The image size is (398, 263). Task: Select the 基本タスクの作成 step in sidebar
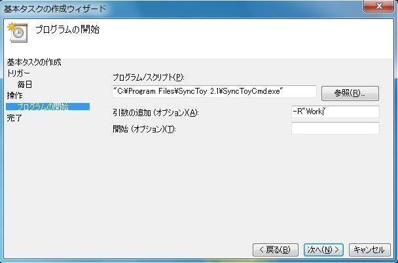(x=34, y=62)
